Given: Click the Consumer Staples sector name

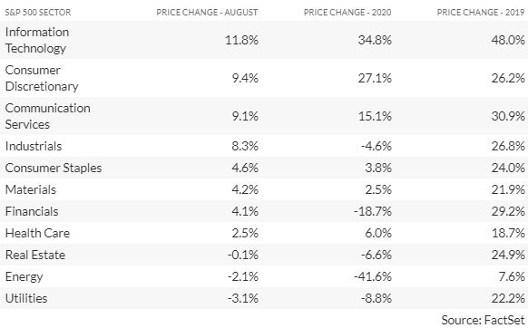Looking at the screenshot, I should pyautogui.click(x=54, y=168).
